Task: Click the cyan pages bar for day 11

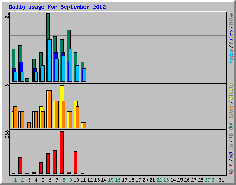Action: 84,75
